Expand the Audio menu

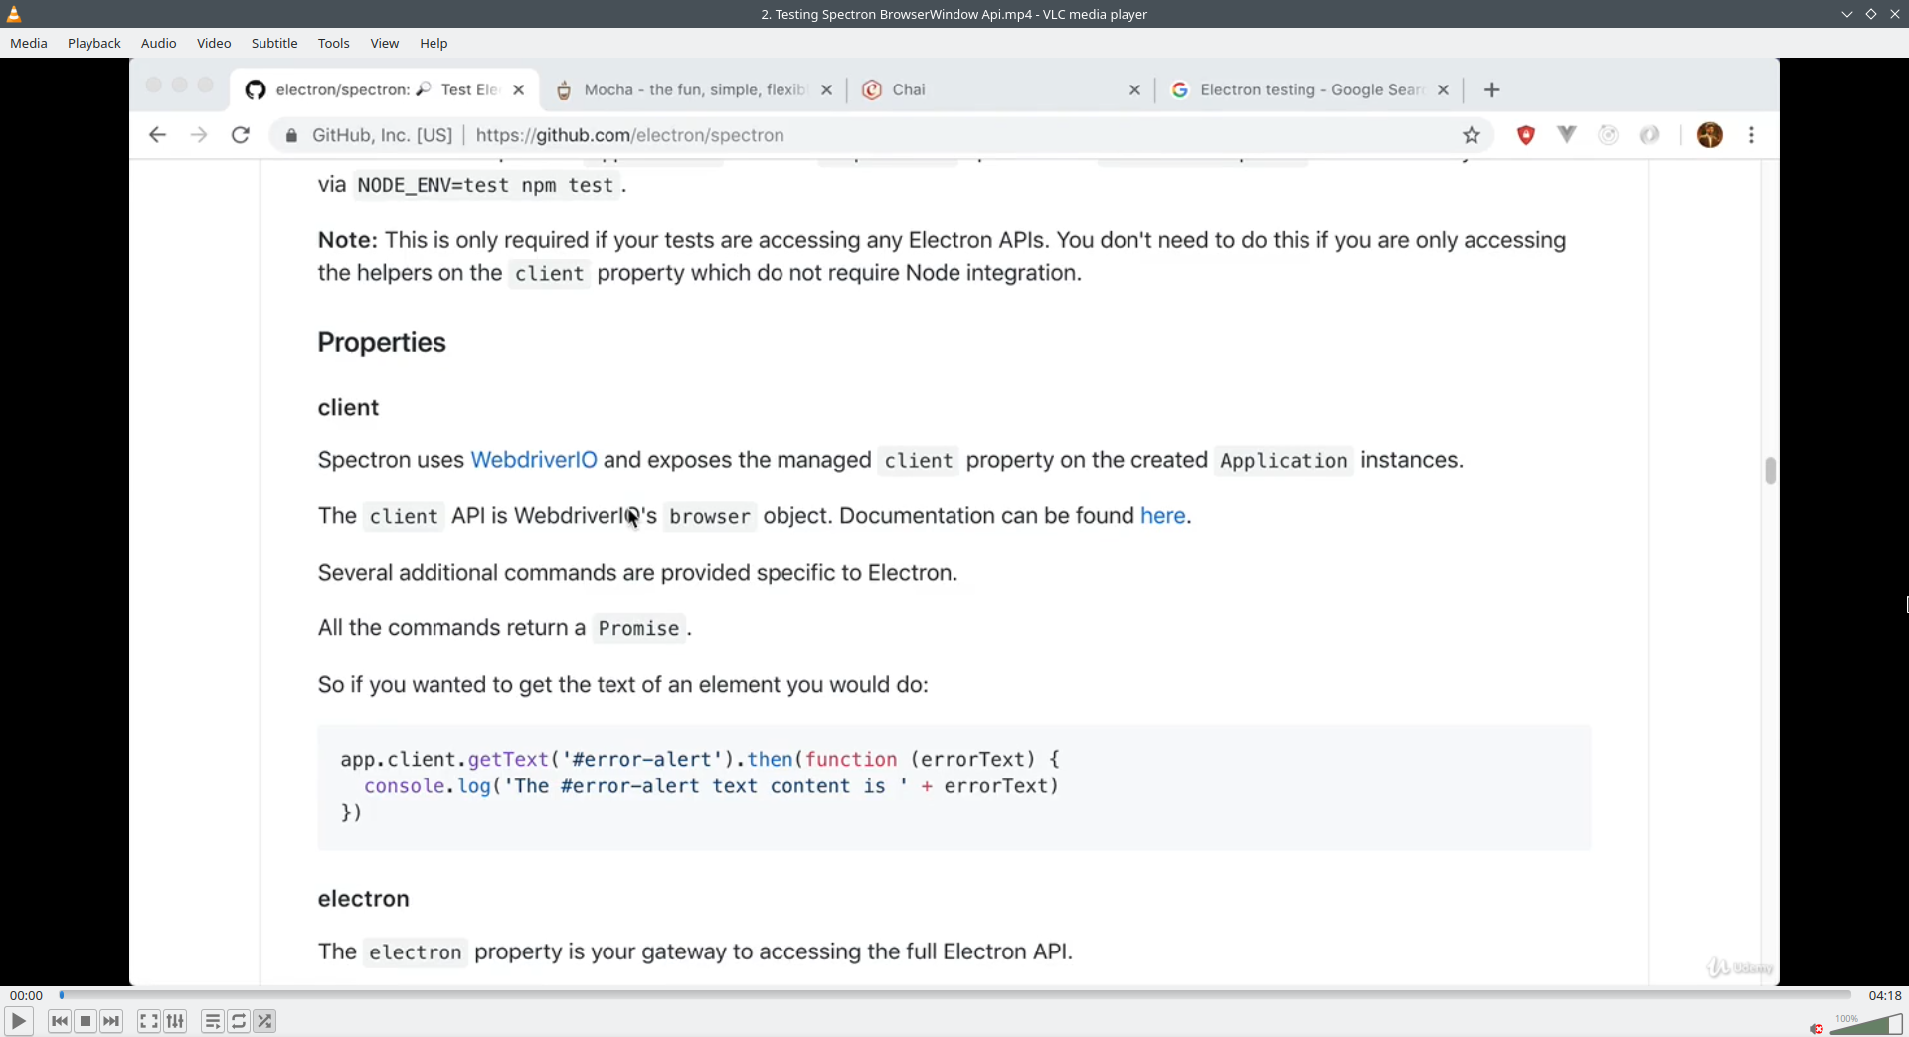(x=159, y=43)
